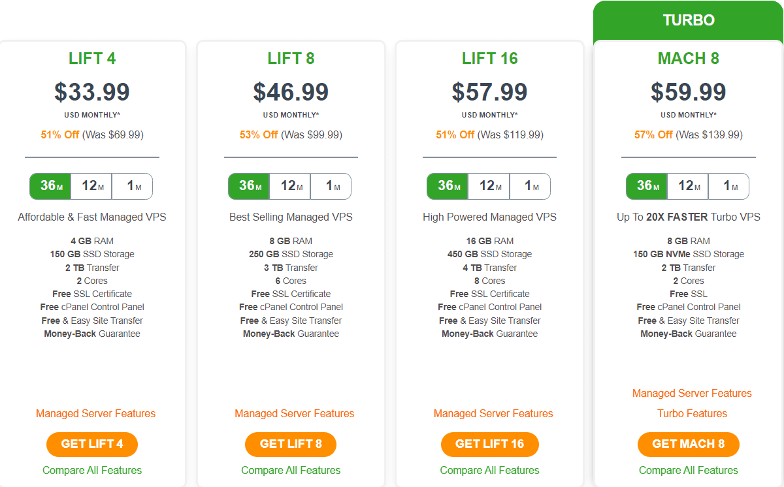Select 12-month term for Mach 8
The width and height of the screenshot is (784, 487).
coord(688,186)
